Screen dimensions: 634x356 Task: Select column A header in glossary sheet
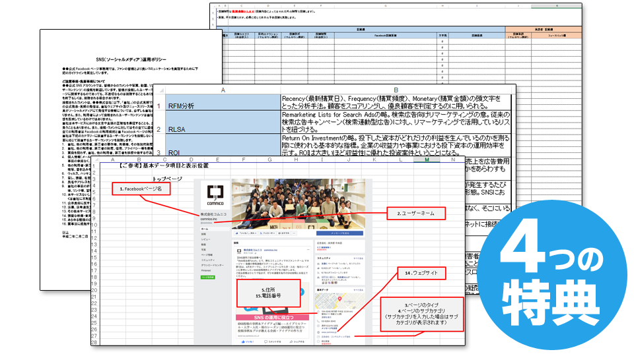click(223, 90)
